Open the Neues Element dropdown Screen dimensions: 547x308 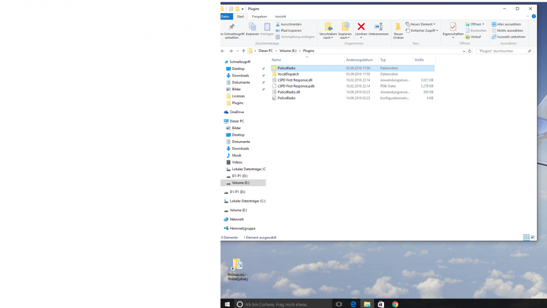[421, 24]
